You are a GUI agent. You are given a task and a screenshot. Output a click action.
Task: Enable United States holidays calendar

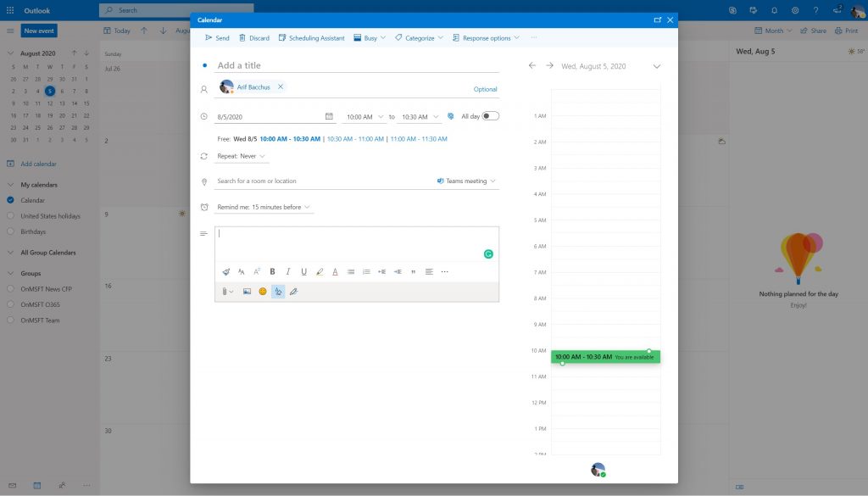[10, 216]
